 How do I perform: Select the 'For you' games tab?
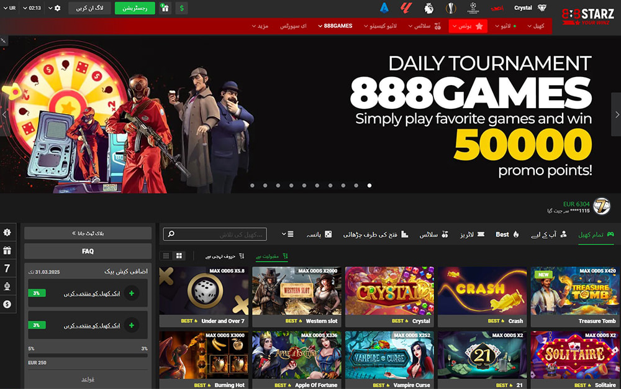[549, 234]
